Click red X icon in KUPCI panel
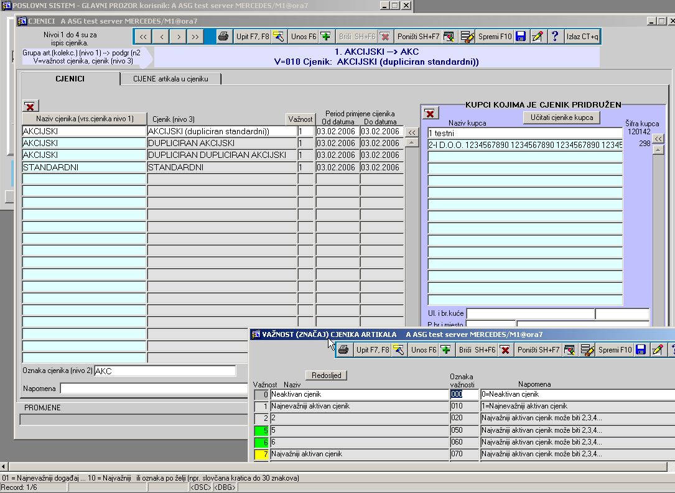Screen dimensions: 675x493 (430, 113)
